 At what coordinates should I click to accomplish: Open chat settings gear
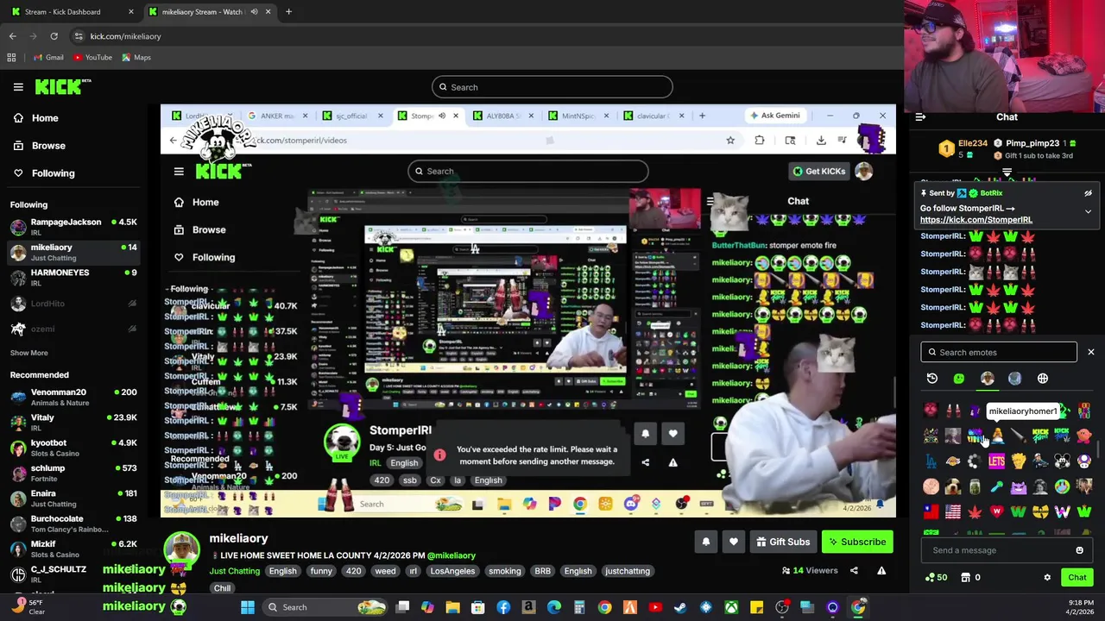coord(1047,578)
